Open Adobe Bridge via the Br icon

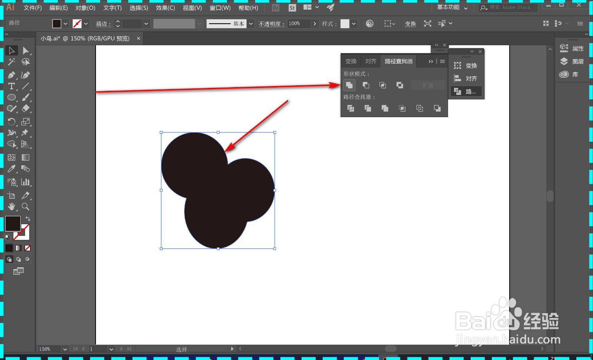pyautogui.click(x=276, y=7)
